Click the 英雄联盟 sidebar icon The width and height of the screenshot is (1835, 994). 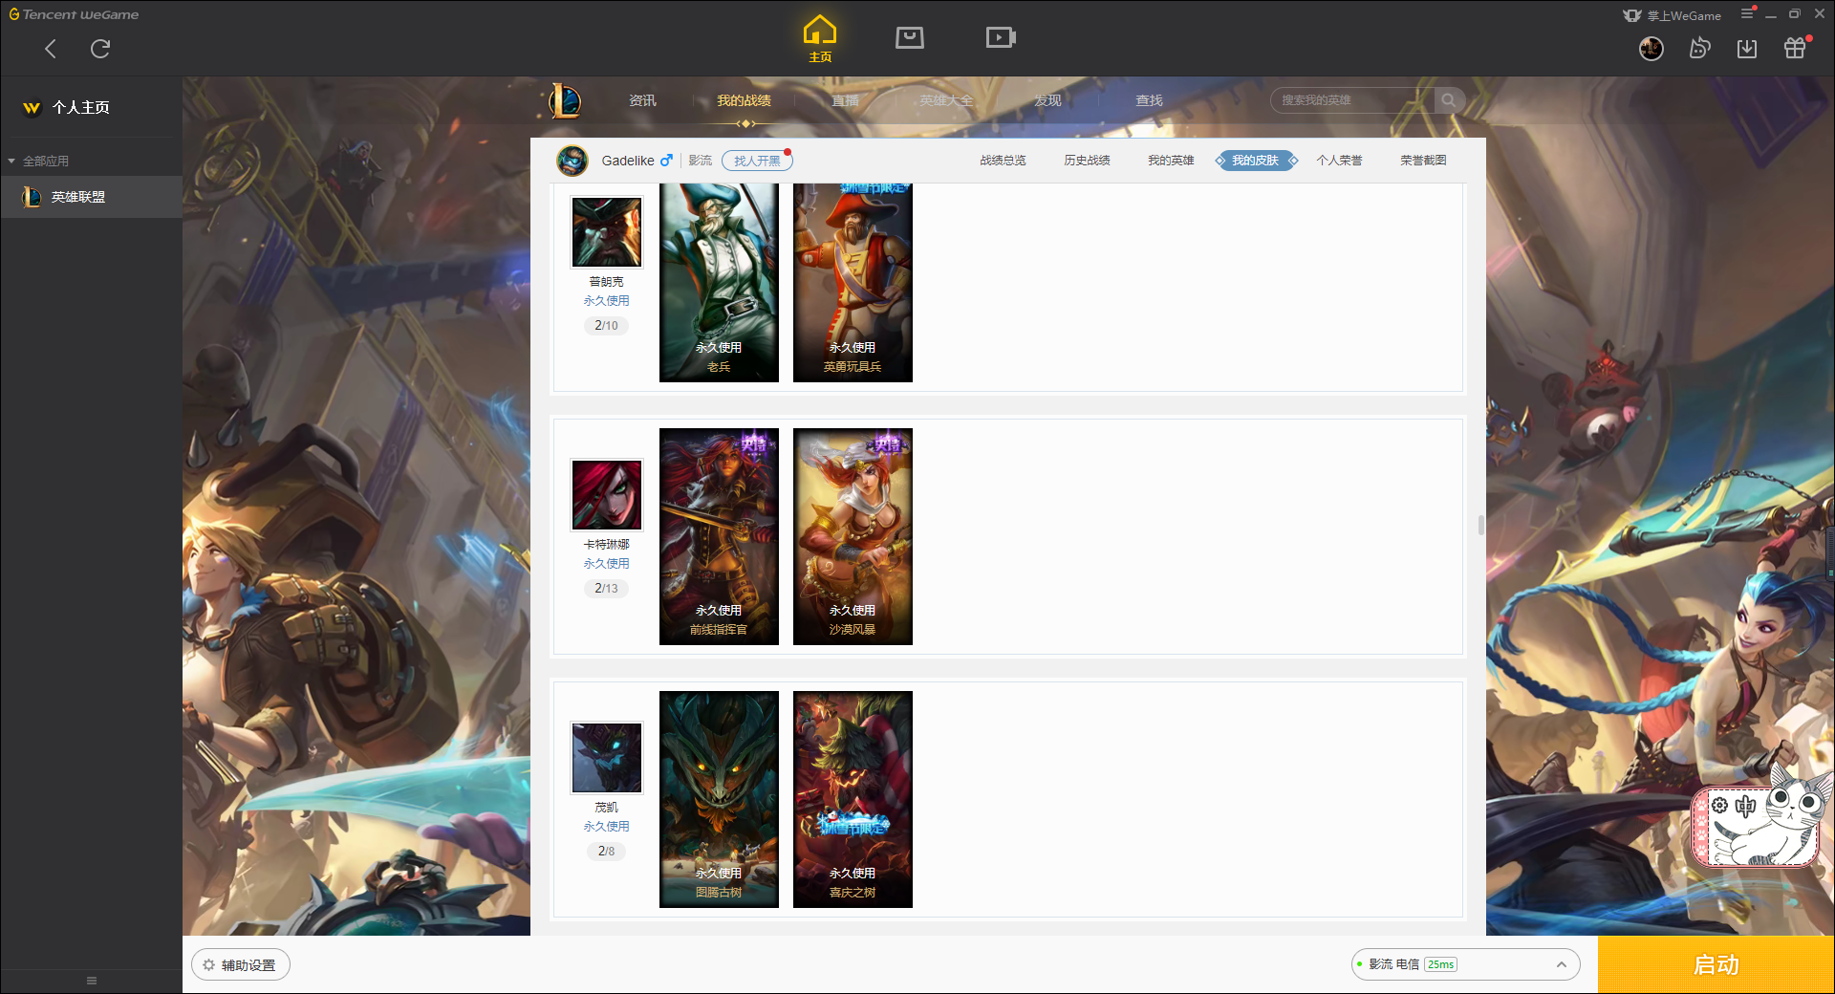coord(32,197)
